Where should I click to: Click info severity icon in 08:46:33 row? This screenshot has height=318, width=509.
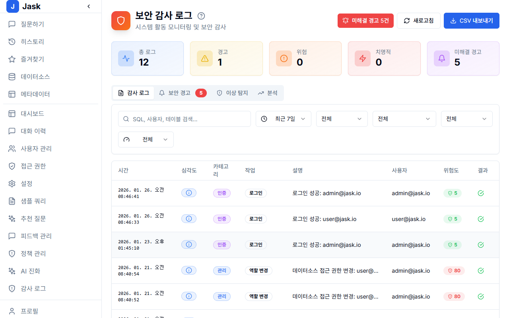click(x=189, y=219)
